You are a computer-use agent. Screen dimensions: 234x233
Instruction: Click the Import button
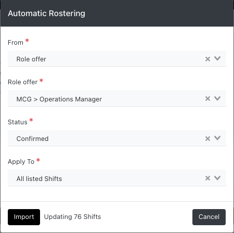click(x=24, y=217)
